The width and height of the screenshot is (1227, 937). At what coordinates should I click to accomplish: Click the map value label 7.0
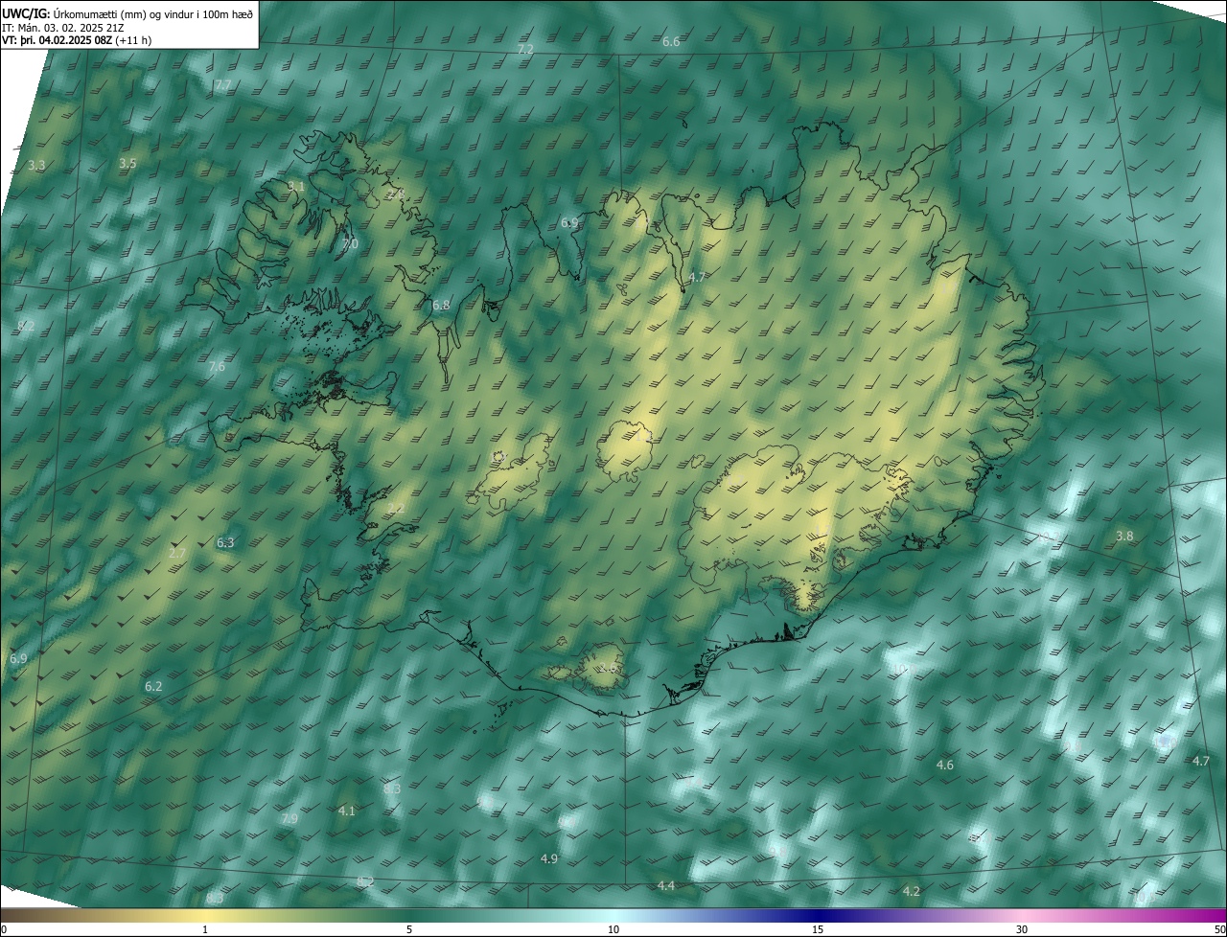350,244
